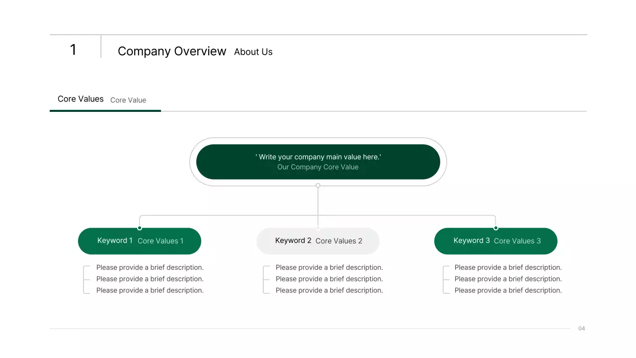
Task: Click the second description line under Keyword 2
Action: tap(329, 279)
